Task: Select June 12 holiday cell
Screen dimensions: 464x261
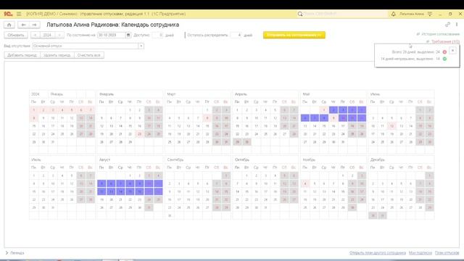Action: (x=391, y=126)
